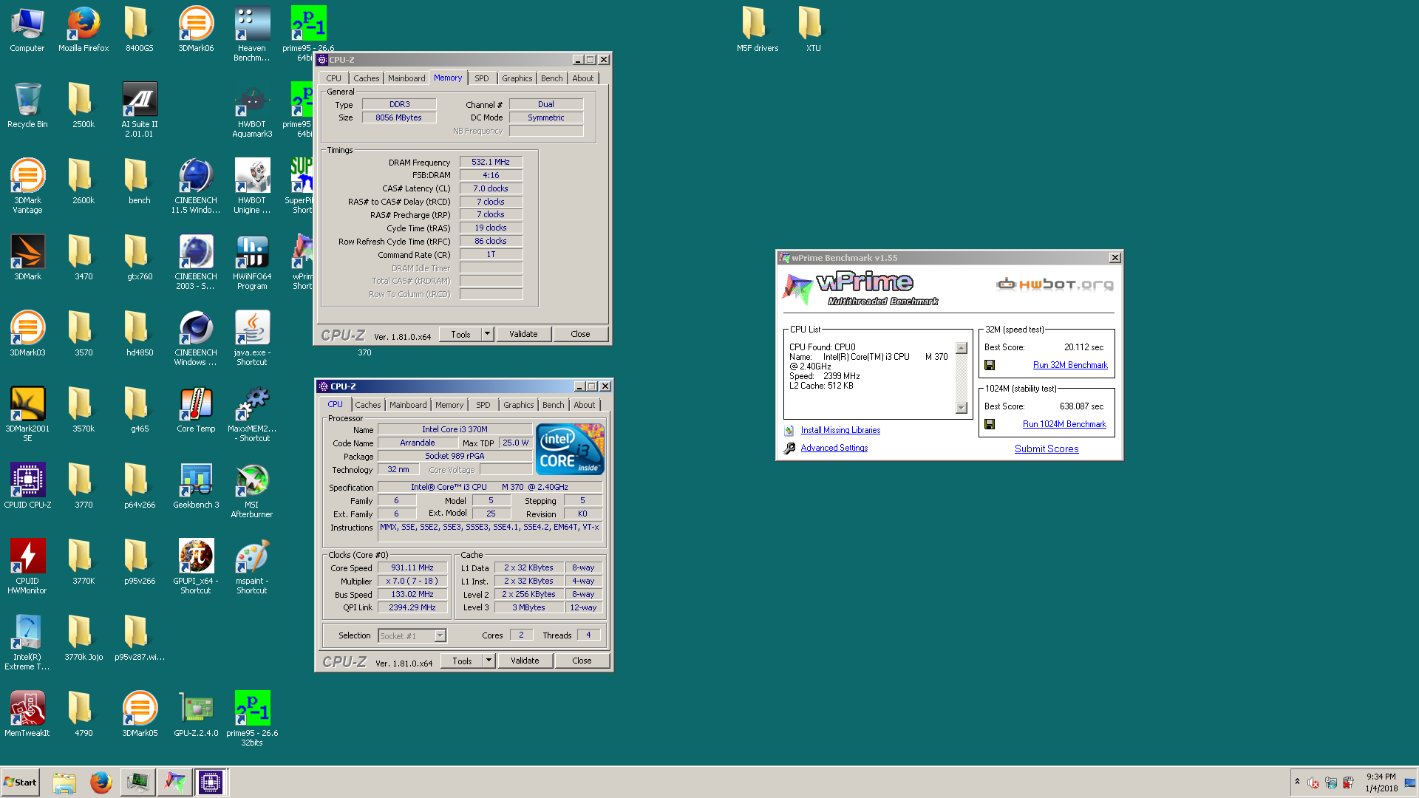Open 3DMark Vantage shortcut
The width and height of the screenshot is (1419, 798).
[x=27, y=186]
